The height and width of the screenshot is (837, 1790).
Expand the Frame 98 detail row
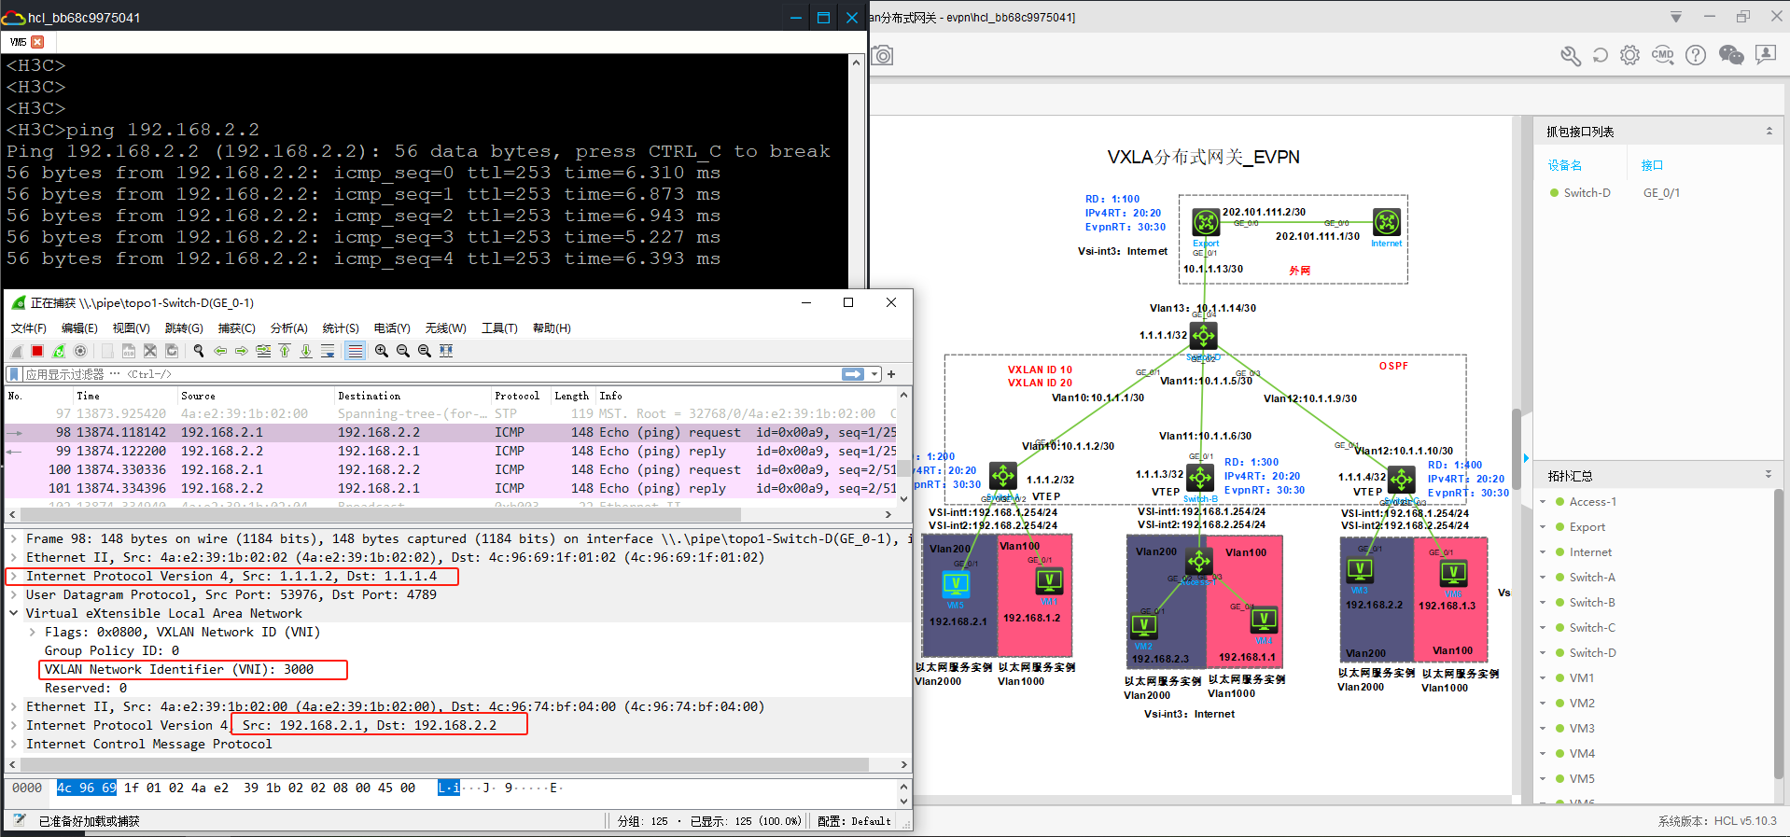click(x=14, y=539)
